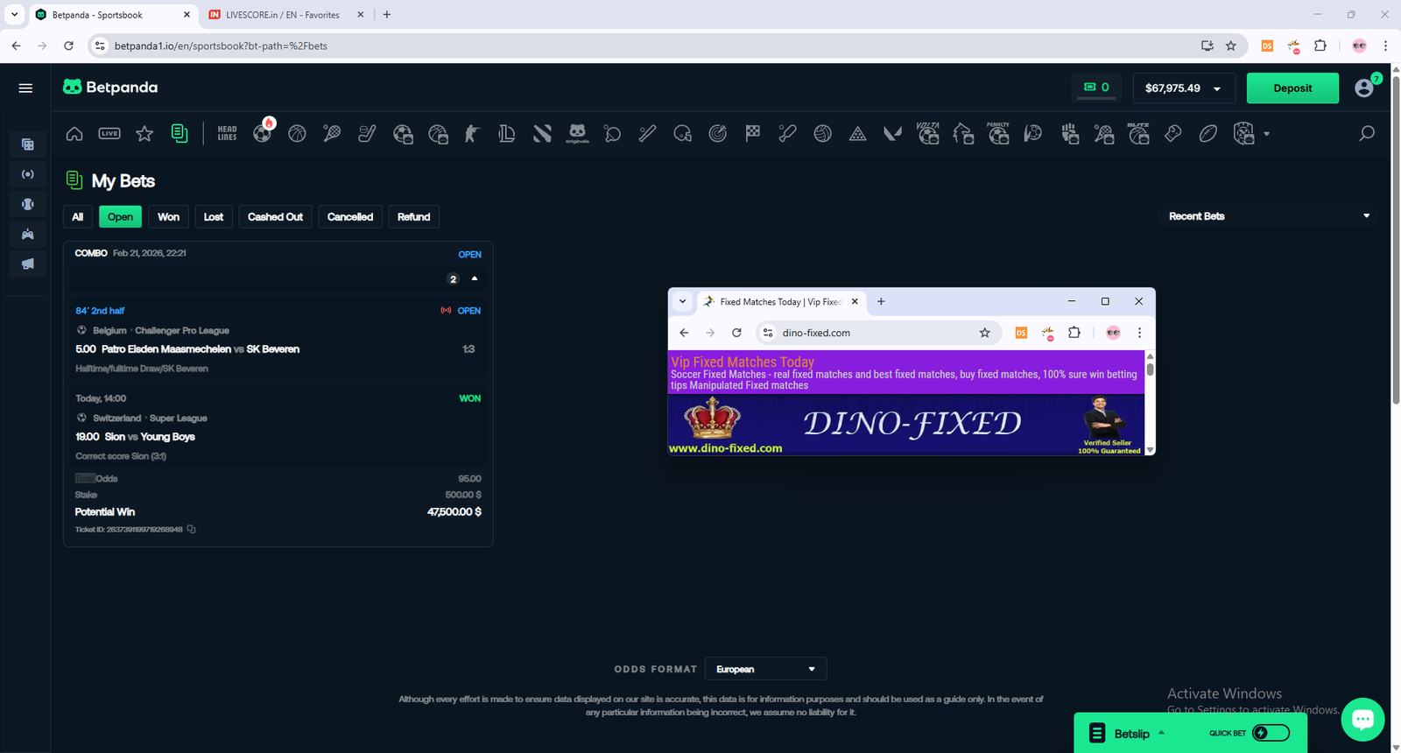1401x753 pixels.
Task: Select the Basketball sport icon
Action: pyautogui.click(x=297, y=133)
